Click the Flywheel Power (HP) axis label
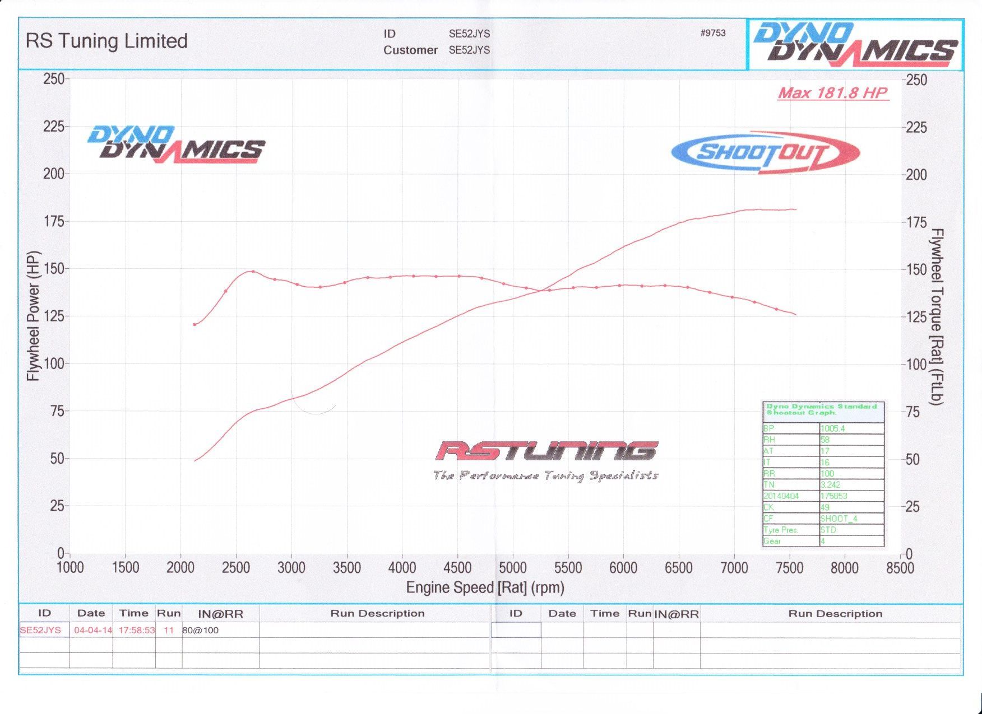Image resolution: width=982 pixels, height=714 pixels. click(34, 316)
